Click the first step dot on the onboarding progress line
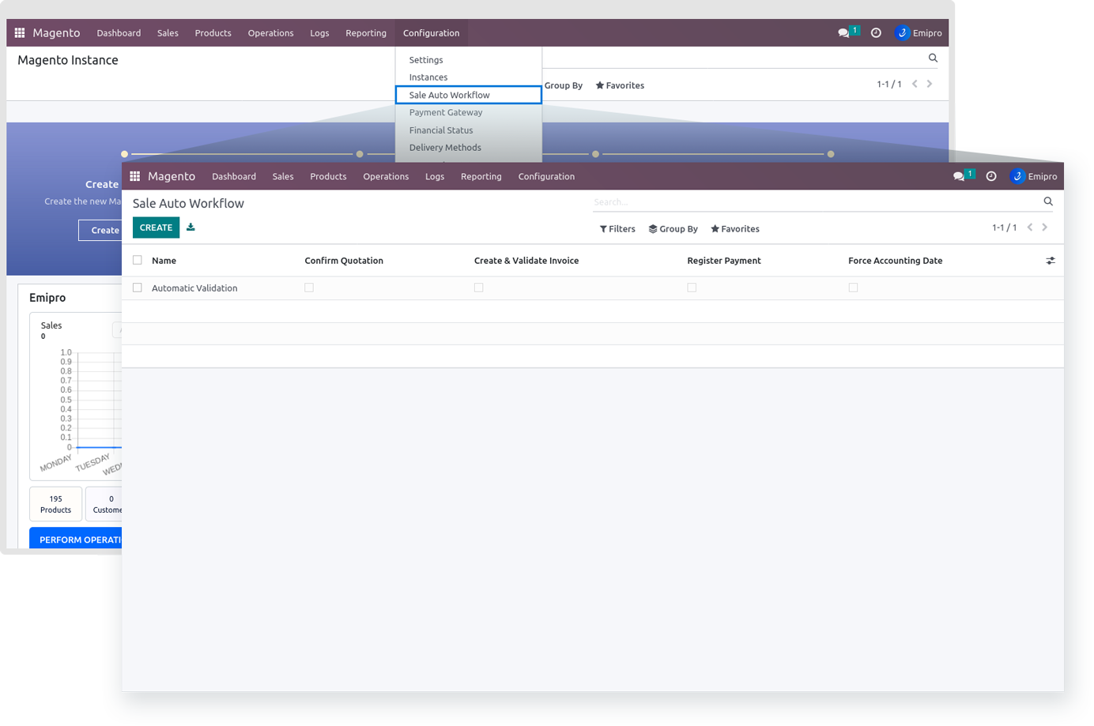 (125, 154)
